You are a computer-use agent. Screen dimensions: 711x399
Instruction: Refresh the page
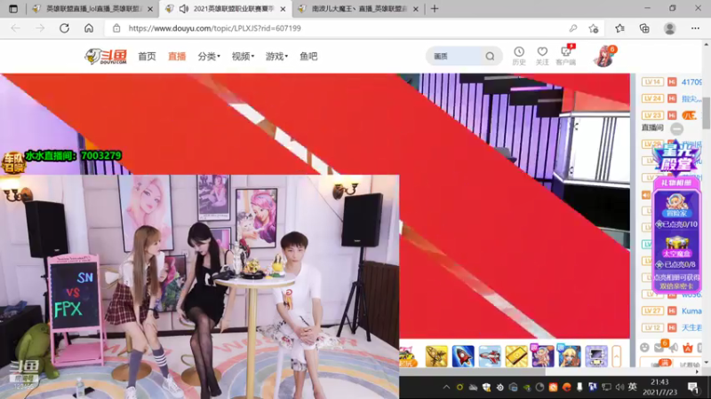(64, 28)
